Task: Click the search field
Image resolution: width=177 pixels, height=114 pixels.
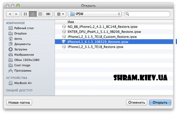Action: 147,14
